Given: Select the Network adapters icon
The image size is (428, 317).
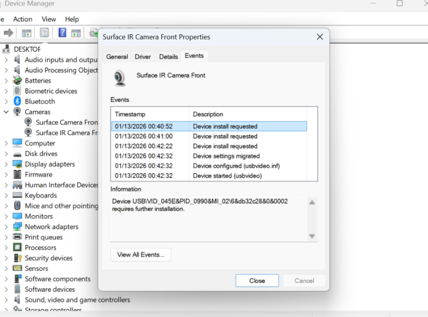Looking at the screenshot, I should [17, 226].
